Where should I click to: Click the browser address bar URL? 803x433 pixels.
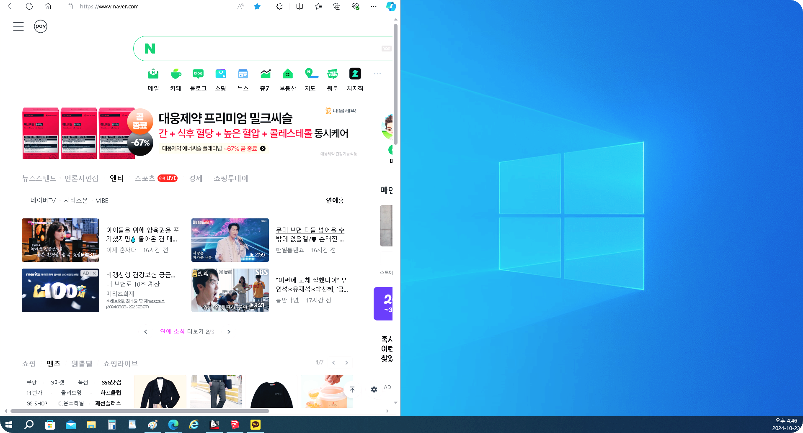109,6
